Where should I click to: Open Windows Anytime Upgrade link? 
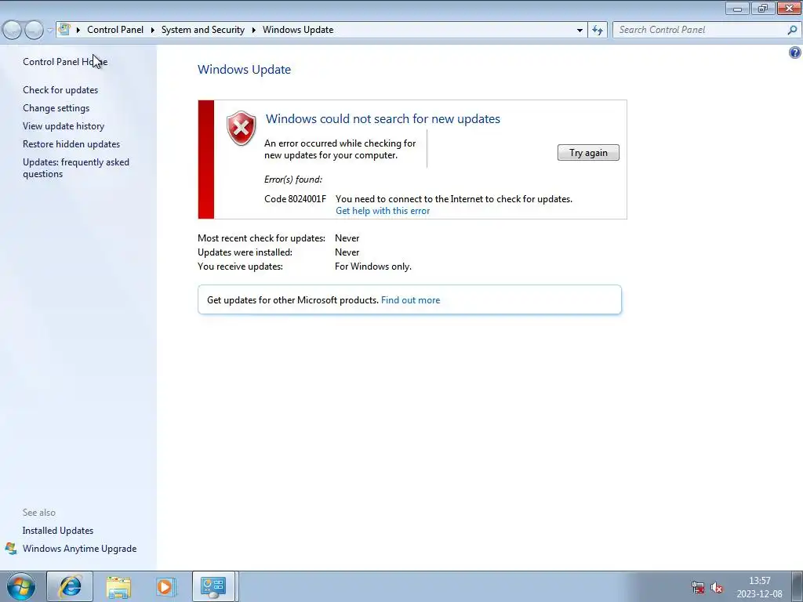[79, 548]
